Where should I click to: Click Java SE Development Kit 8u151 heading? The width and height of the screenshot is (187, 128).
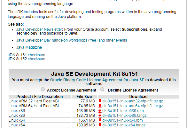94,74
